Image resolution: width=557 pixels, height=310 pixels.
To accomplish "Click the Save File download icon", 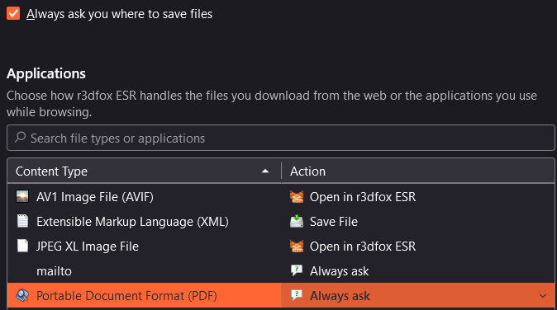I will pos(297,222).
